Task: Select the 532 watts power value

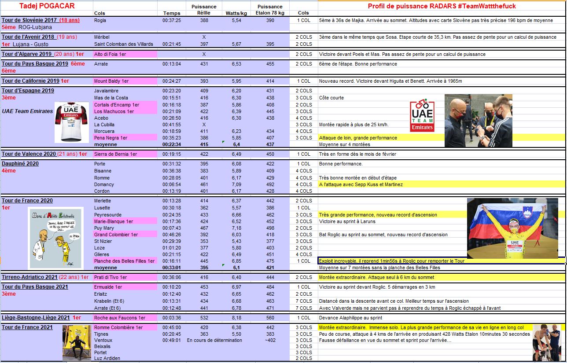Action: click(204, 318)
